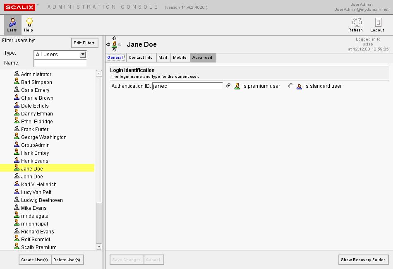Click the down arrow below the user icon
Viewport: 393px width, 269px height.
(x=115, y=50)
